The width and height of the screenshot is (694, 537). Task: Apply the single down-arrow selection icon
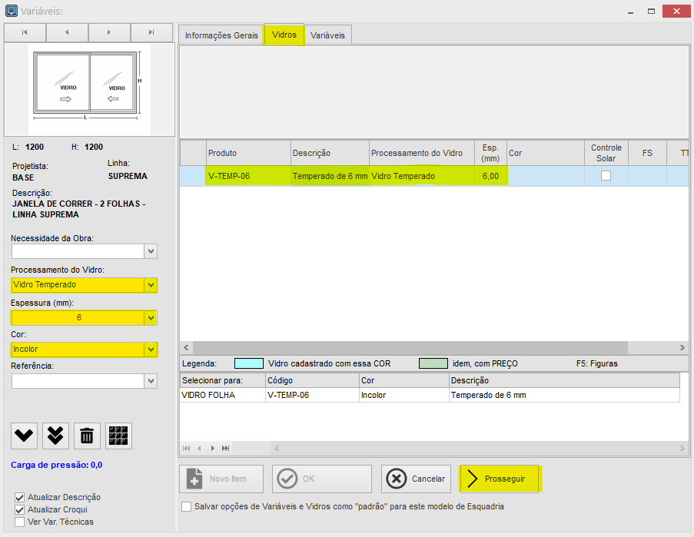[x=24, y=436]
